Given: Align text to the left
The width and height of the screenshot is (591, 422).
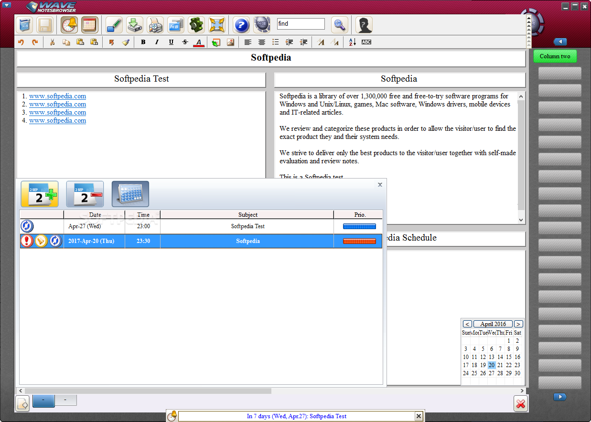Looking at the screenshot, I should point(247,42).
